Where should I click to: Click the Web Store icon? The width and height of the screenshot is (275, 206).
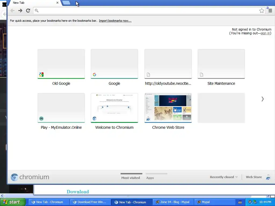pos(268,177)
